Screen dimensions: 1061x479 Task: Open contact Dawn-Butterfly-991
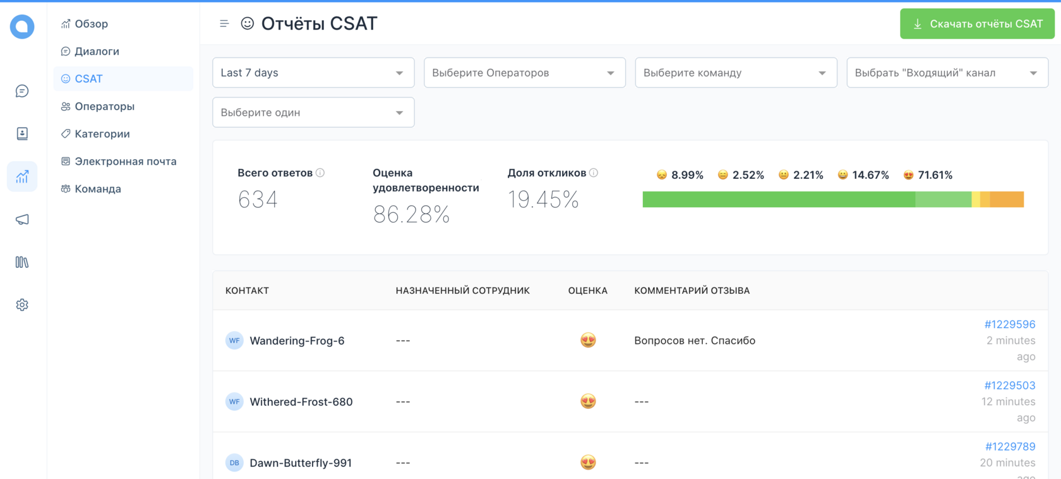pyautogui.click(x=301, y=463)
